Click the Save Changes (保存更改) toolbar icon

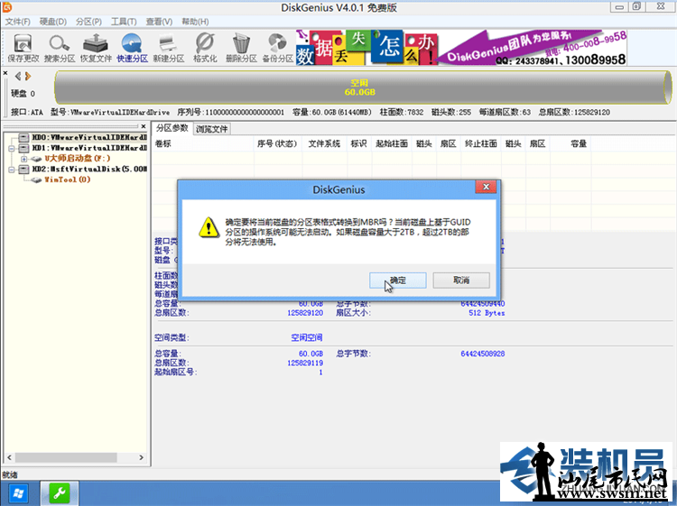tap(23, 48)
